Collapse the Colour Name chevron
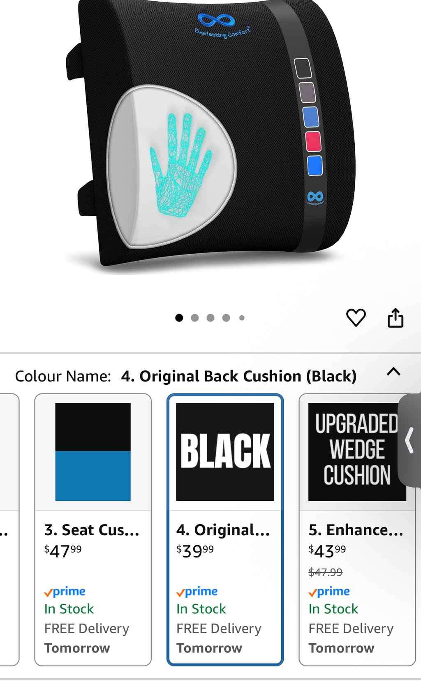The image size is (421, 682). coord(393,372)
